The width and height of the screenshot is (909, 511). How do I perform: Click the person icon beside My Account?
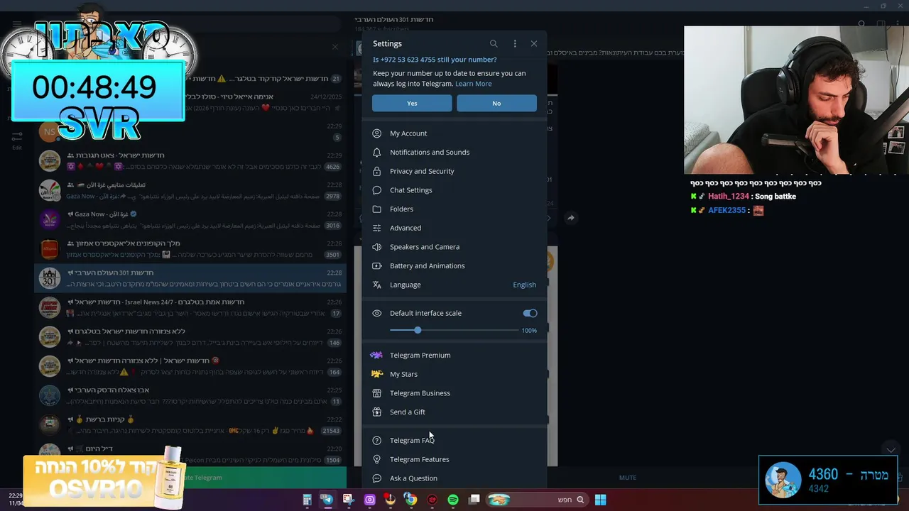point(376,133)
